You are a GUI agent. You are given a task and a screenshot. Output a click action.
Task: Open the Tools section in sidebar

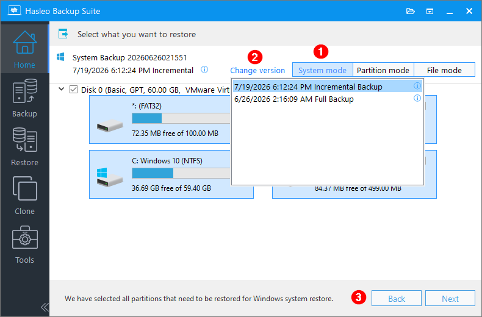click(24, 244)
